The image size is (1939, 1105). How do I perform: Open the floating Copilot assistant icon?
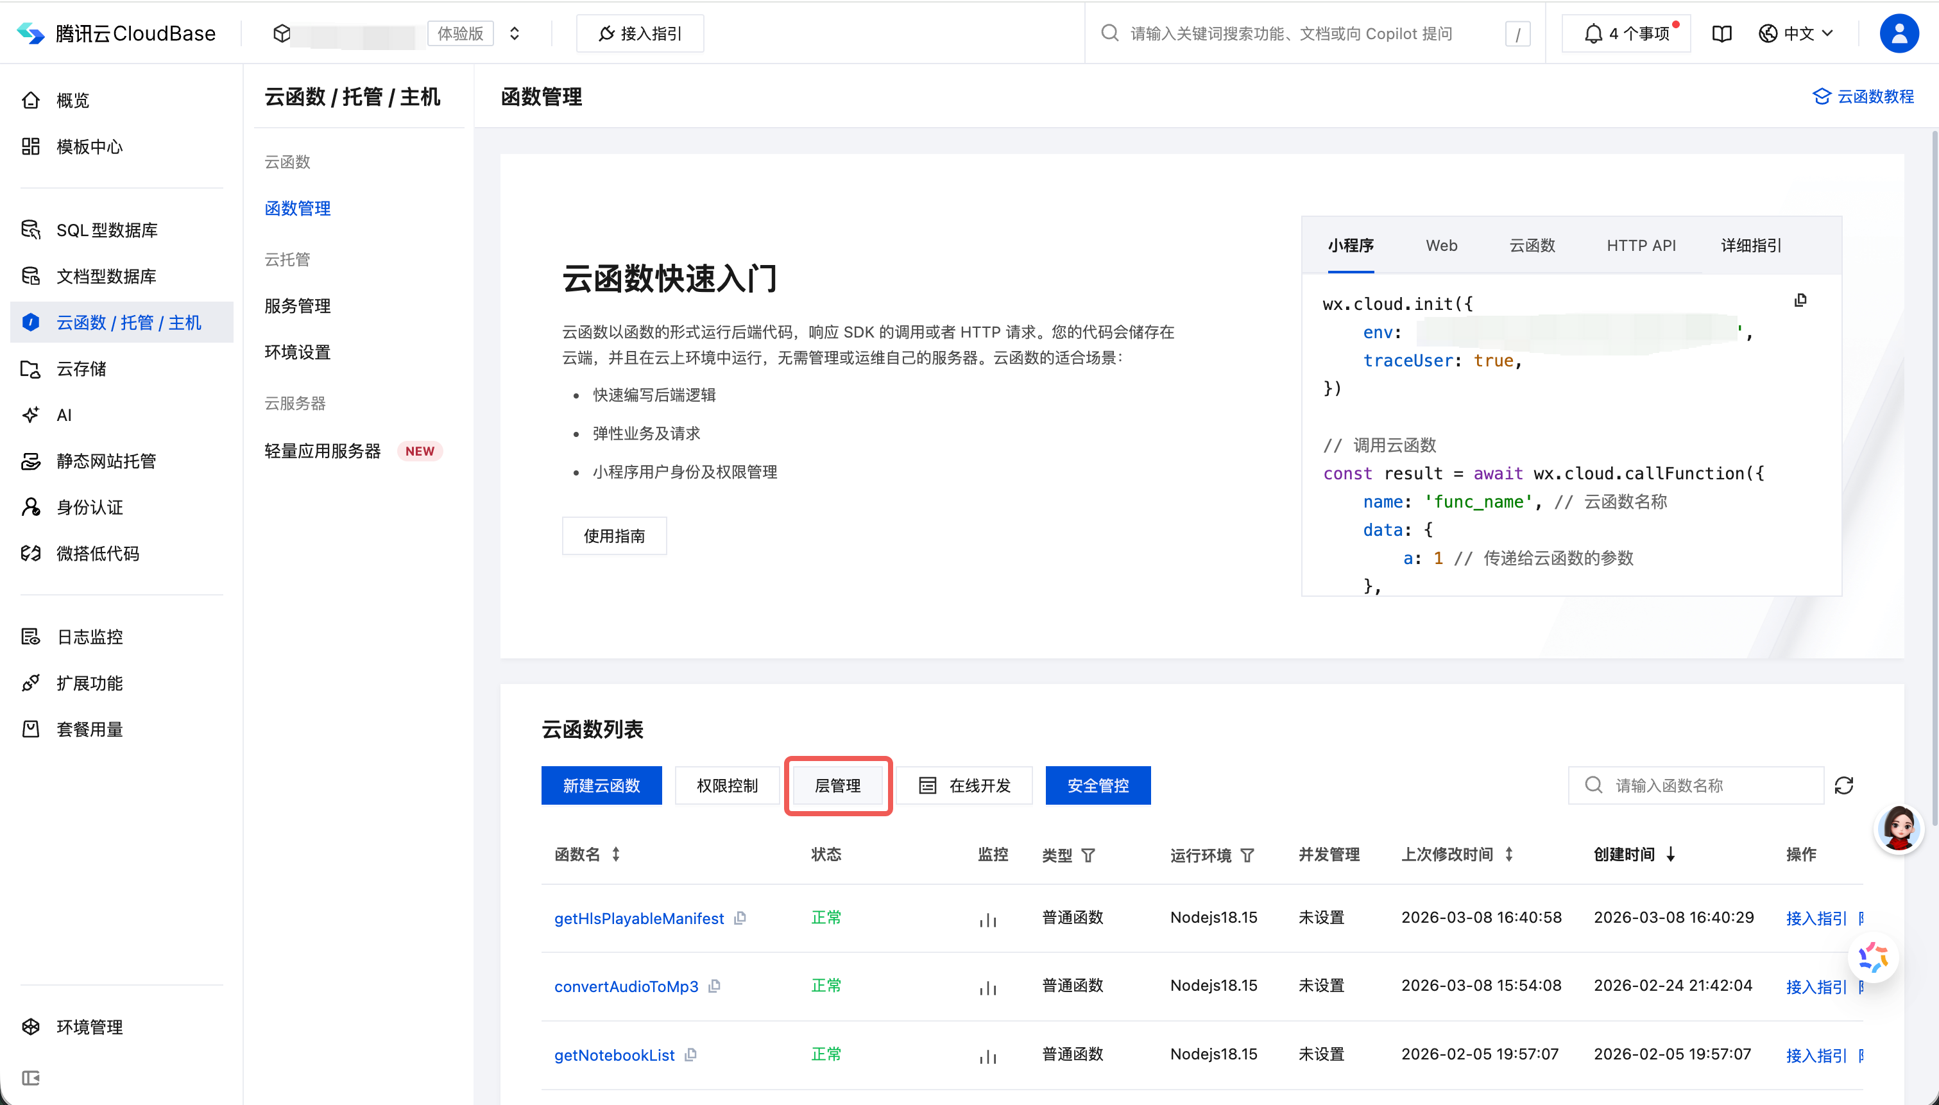pyautogui.click(x=1873, y=958)
